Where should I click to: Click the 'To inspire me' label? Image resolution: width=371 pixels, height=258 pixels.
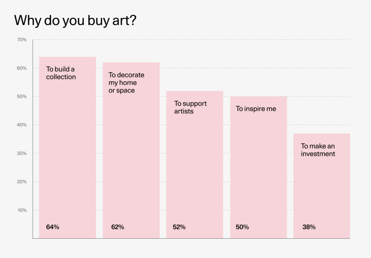pos(256,109)
